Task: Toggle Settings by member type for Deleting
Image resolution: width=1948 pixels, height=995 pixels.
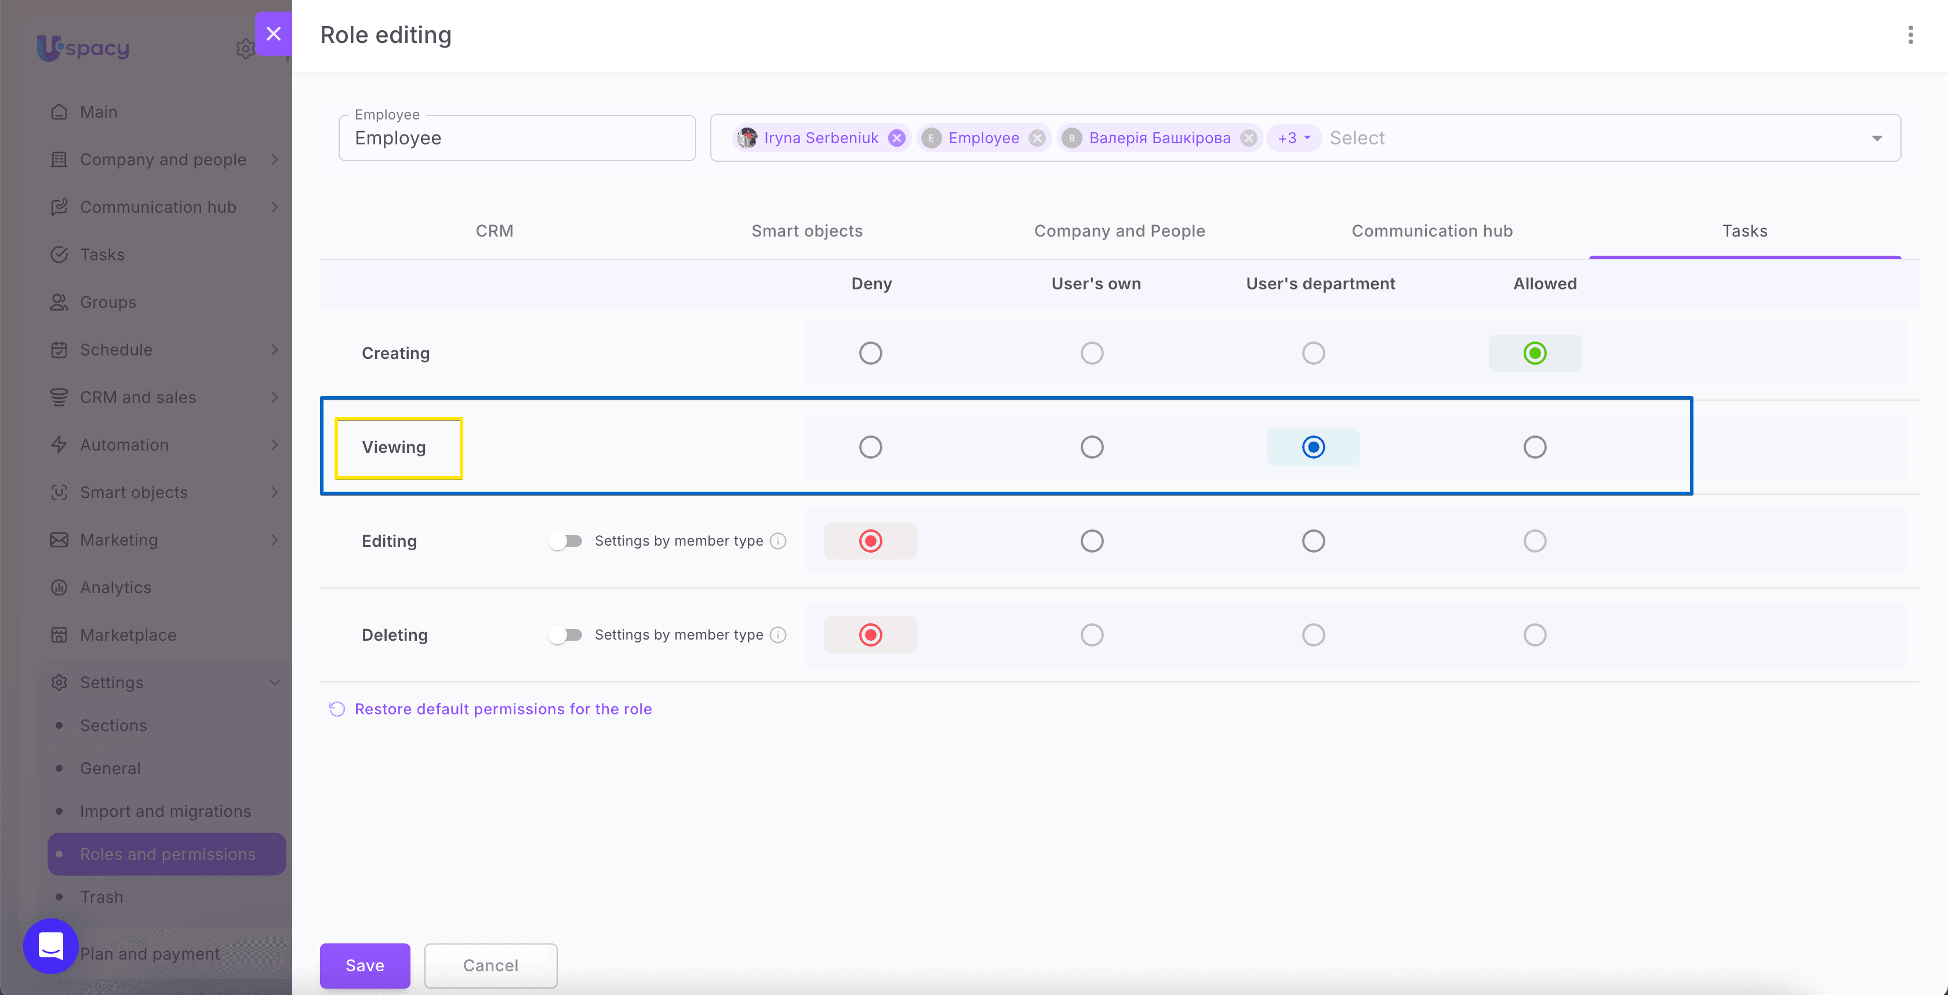Action: tap(566, 635)
